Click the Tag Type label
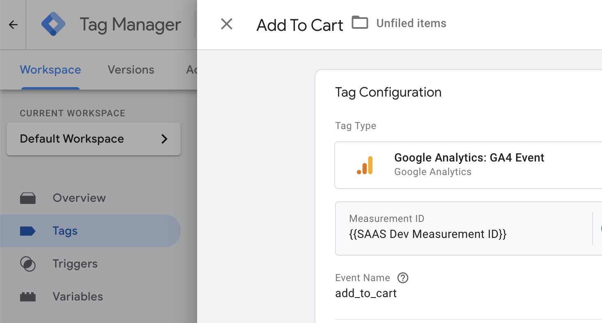Screen dimensions: 602x323 [356, 126]
